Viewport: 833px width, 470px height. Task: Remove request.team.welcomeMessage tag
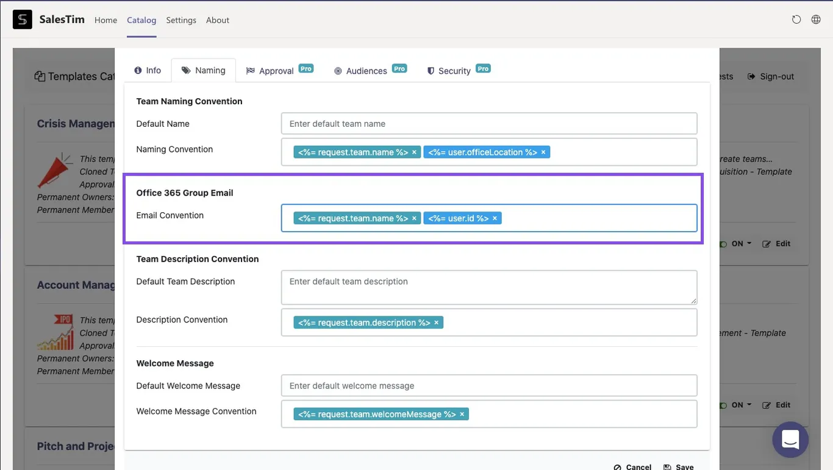[462, 415]
